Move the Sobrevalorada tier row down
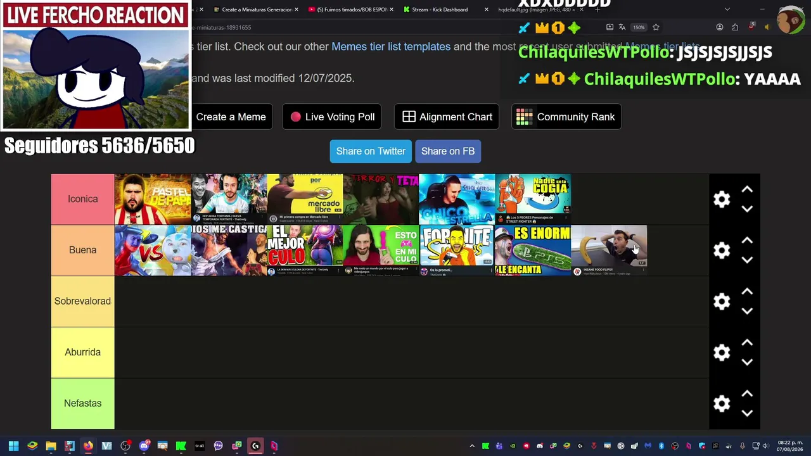Screen dimensions: 811x456 click(x=747, y=311)
